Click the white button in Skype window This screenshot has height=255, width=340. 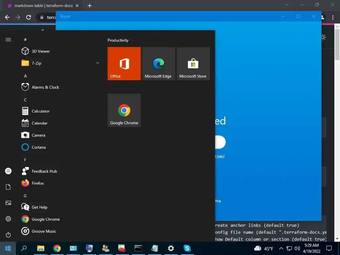click(x=220, y=142)
